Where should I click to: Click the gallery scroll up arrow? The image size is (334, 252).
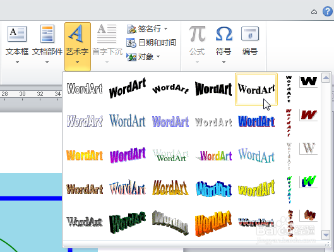[x=326, y=78]
